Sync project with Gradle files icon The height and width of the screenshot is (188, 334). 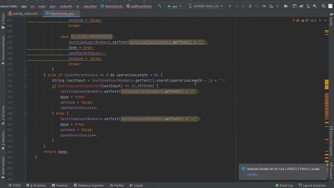click(x=301, y=6)
